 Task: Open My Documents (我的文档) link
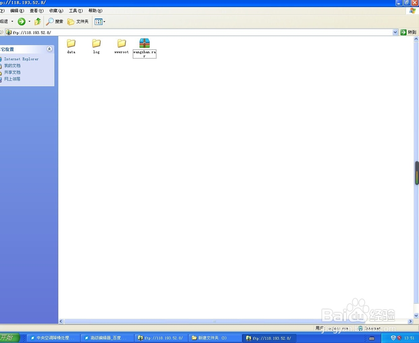12,66
